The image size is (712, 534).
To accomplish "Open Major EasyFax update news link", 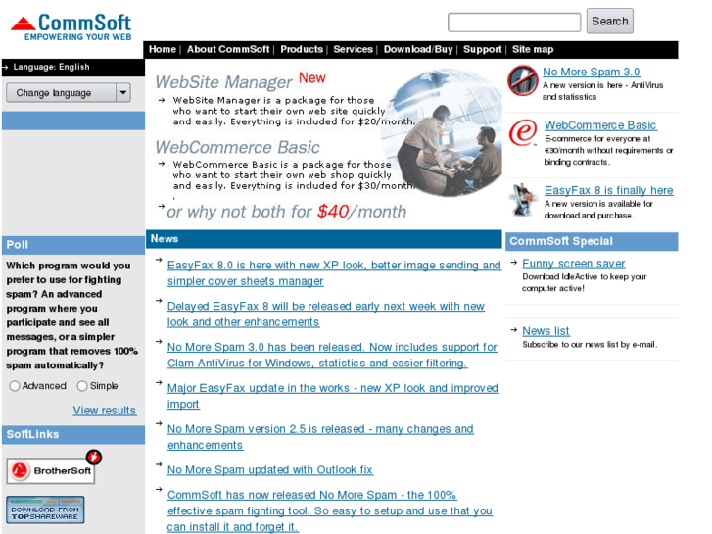I will (333, 396).
